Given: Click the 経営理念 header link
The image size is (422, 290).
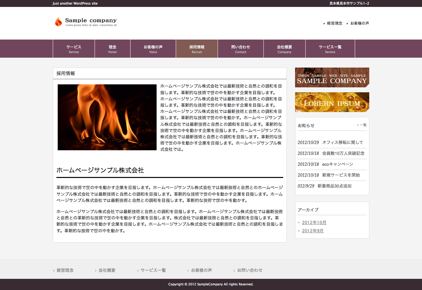Looking at the screenshot, I should tap(334, 23).
